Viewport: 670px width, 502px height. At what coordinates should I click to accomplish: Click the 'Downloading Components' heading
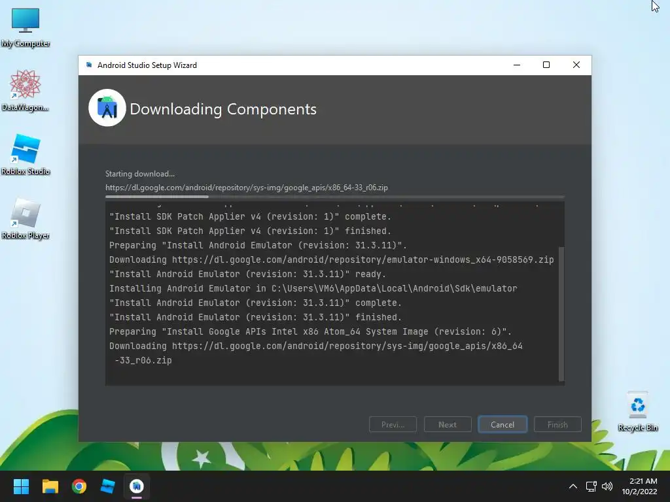pyautogui.click(x=223, y=109)
